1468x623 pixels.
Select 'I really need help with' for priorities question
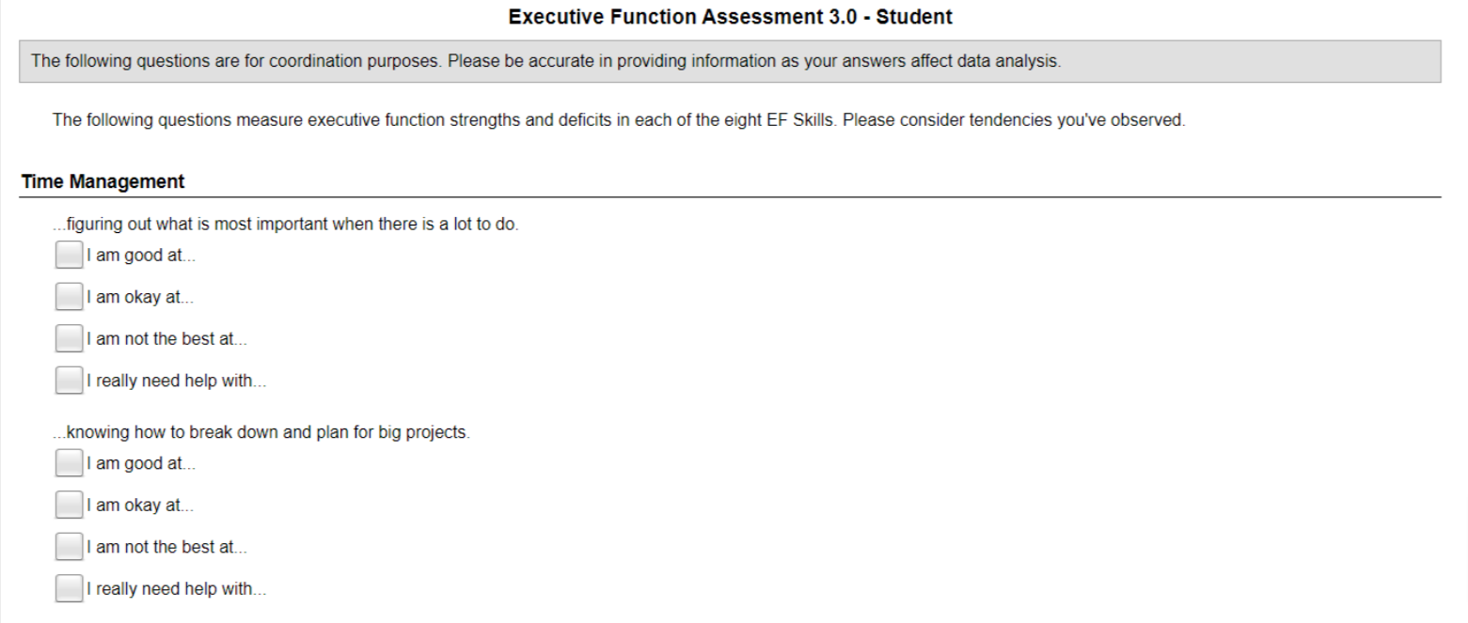click(x=69, y=381)
